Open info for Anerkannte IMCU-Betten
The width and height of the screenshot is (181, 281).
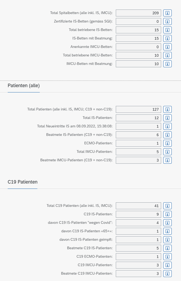coord(167,47)
